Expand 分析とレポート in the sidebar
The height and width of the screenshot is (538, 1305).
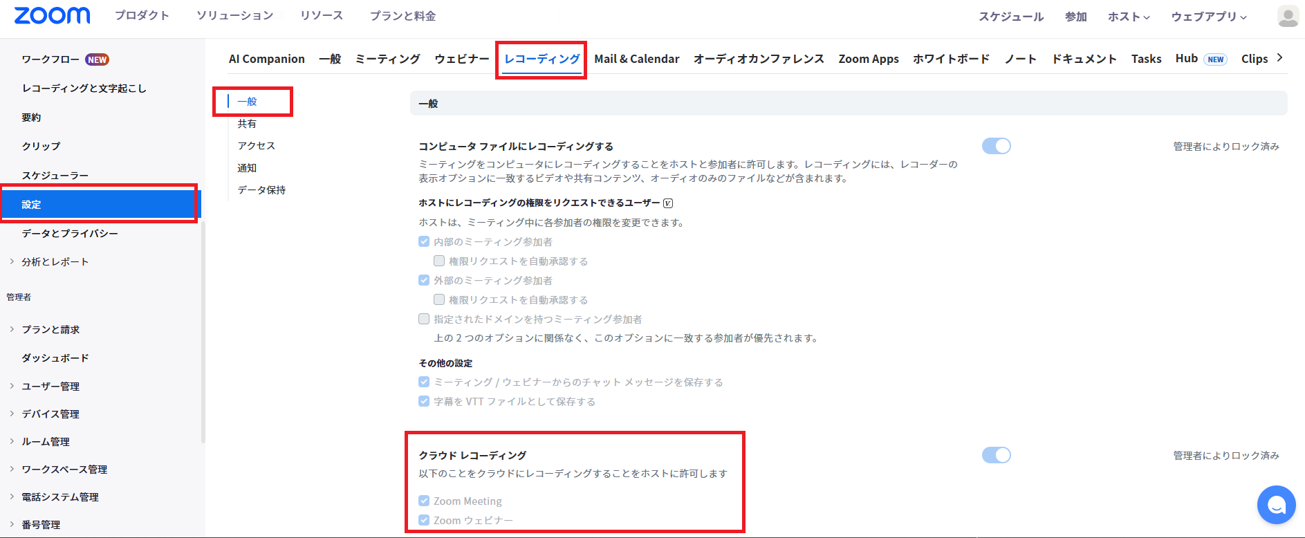(55, 261)
